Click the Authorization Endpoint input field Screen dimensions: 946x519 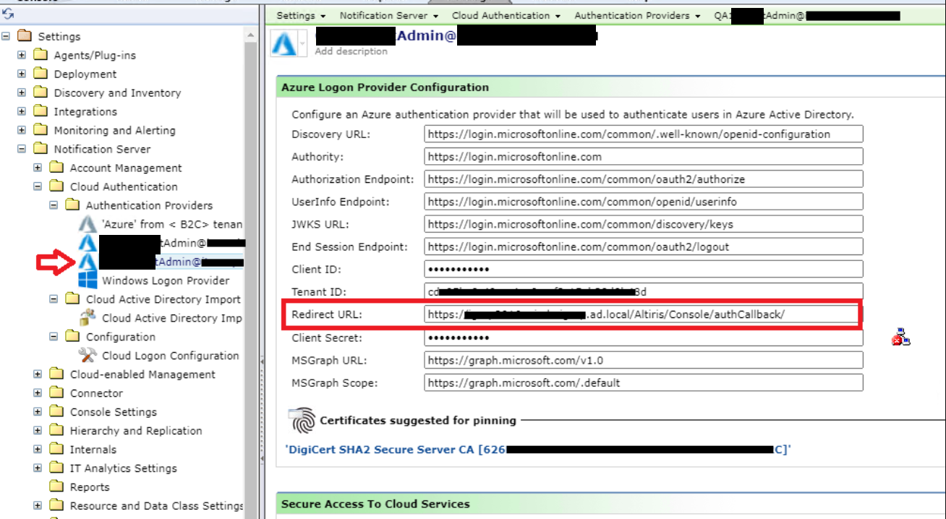tap(644, 179)
